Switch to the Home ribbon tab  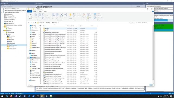tap(35, 11)
